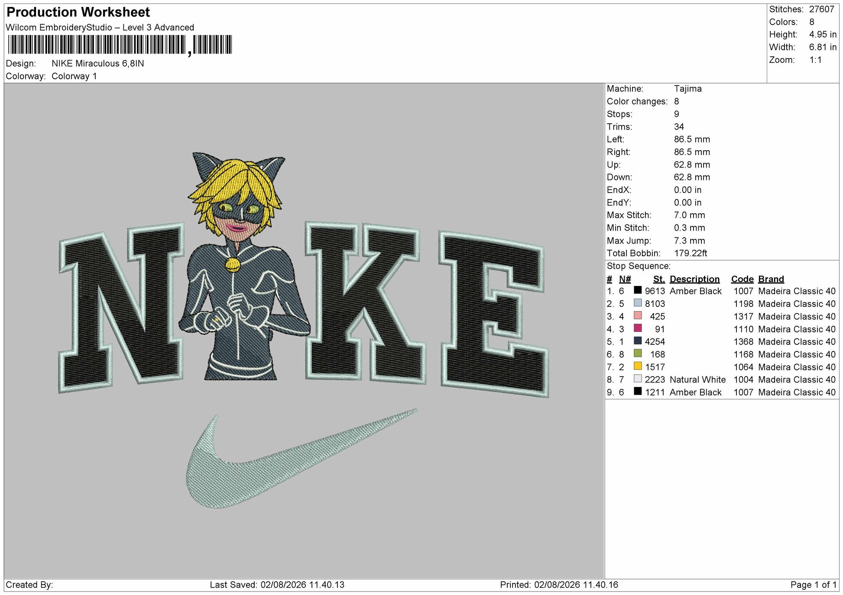Click the stitch count "1517" in stop 7
The width and height of the screenshot is (843, 595).
(x=655, y=367)
